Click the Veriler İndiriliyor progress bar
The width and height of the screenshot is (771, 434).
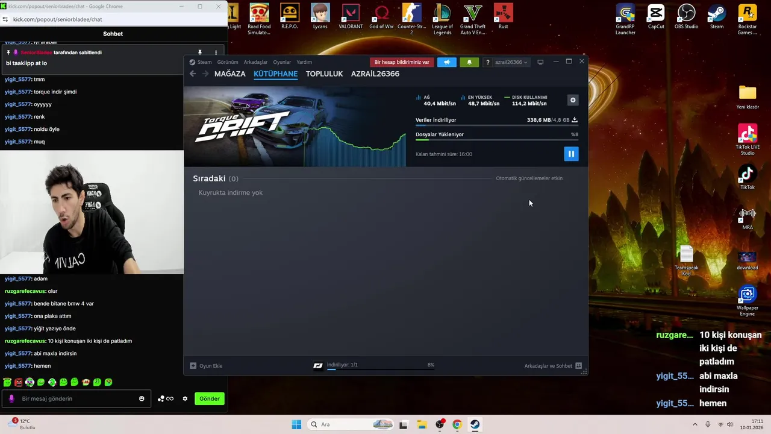point(496,125)
